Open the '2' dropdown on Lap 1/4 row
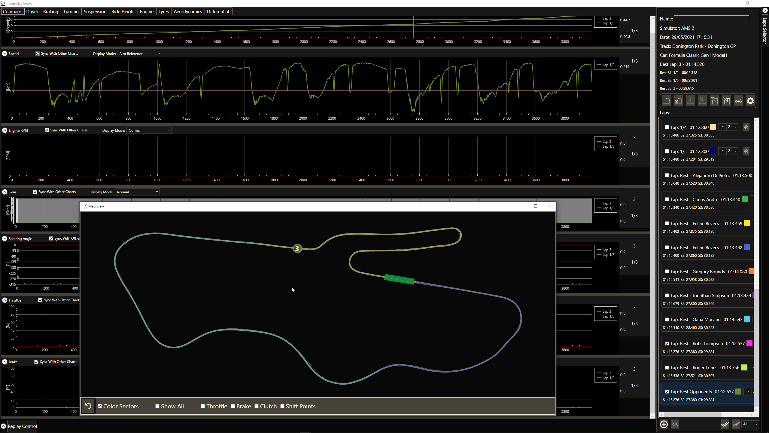 (732, 127)
